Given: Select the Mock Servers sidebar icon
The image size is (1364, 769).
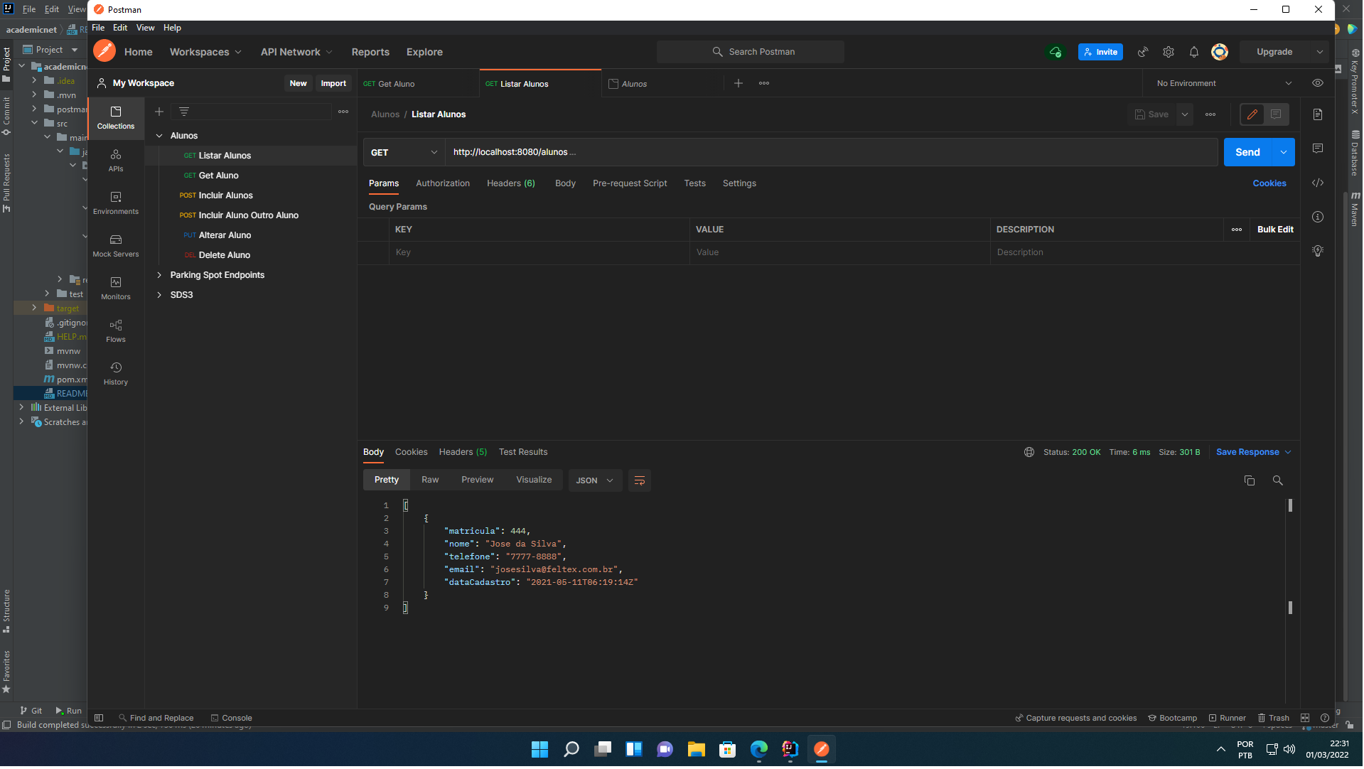Looking at the screenshot, I should 115,245.
